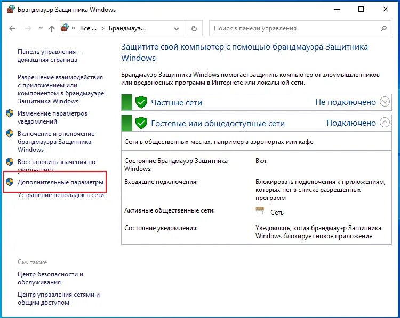The width and height of the screenshot is (400, 318).
Task: Click 'Подключено' status text
Action: [x=351, y=123]
